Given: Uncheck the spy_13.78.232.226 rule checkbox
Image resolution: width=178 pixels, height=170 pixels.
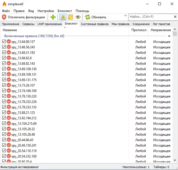Looking at the screenshot, I should (4, 102).
